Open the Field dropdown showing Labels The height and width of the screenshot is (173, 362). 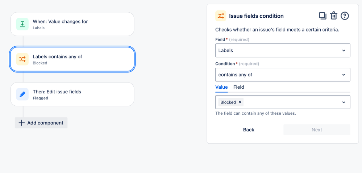[283, 50]
